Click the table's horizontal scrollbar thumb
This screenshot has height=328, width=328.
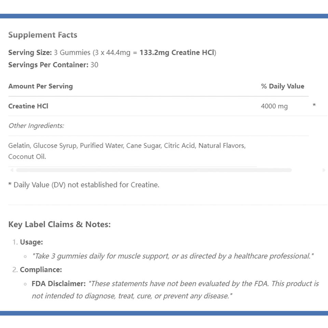(154, 170)
